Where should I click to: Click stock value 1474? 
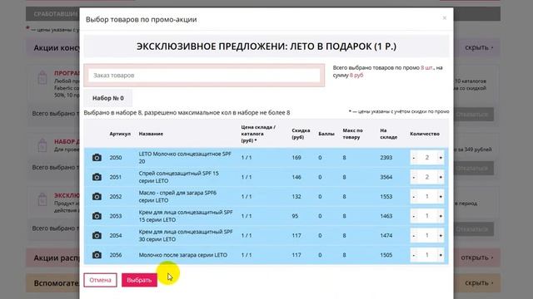click(386, 235)
